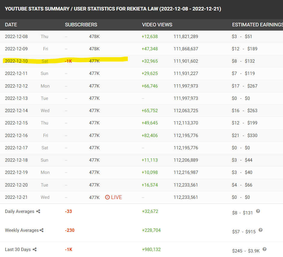This screenshot has height=257, width=283.
Task: Click help icon beside $245 - $3.9K earnings
Action: click(264, 249)
